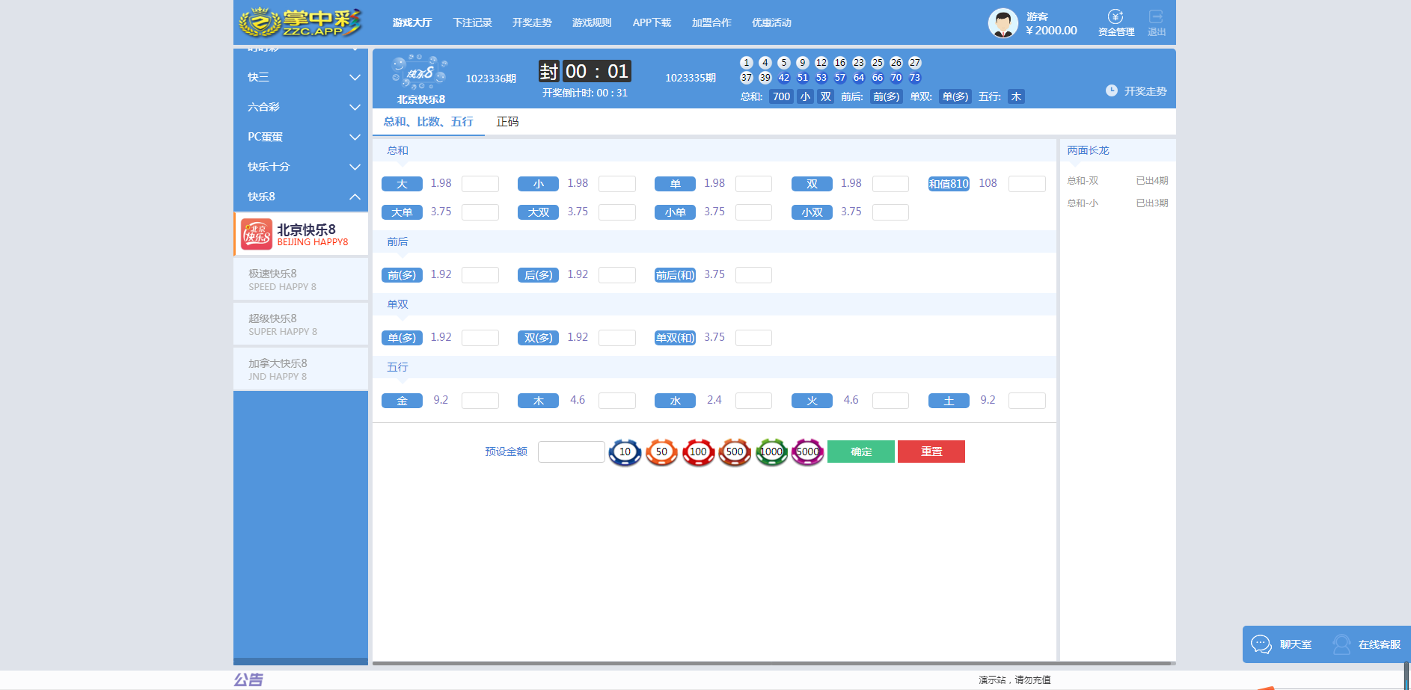The width and height of the screenshot is (1411, 690).
Task: Toggle the 大 bet option
Action: tap(402, 184)
